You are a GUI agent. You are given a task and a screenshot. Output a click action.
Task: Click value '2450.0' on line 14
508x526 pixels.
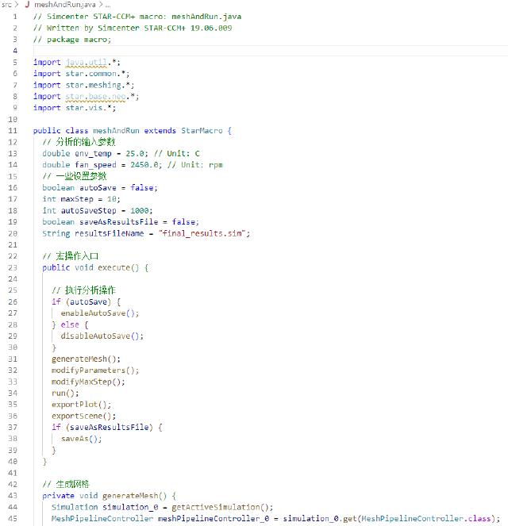[x=144, y=165]
